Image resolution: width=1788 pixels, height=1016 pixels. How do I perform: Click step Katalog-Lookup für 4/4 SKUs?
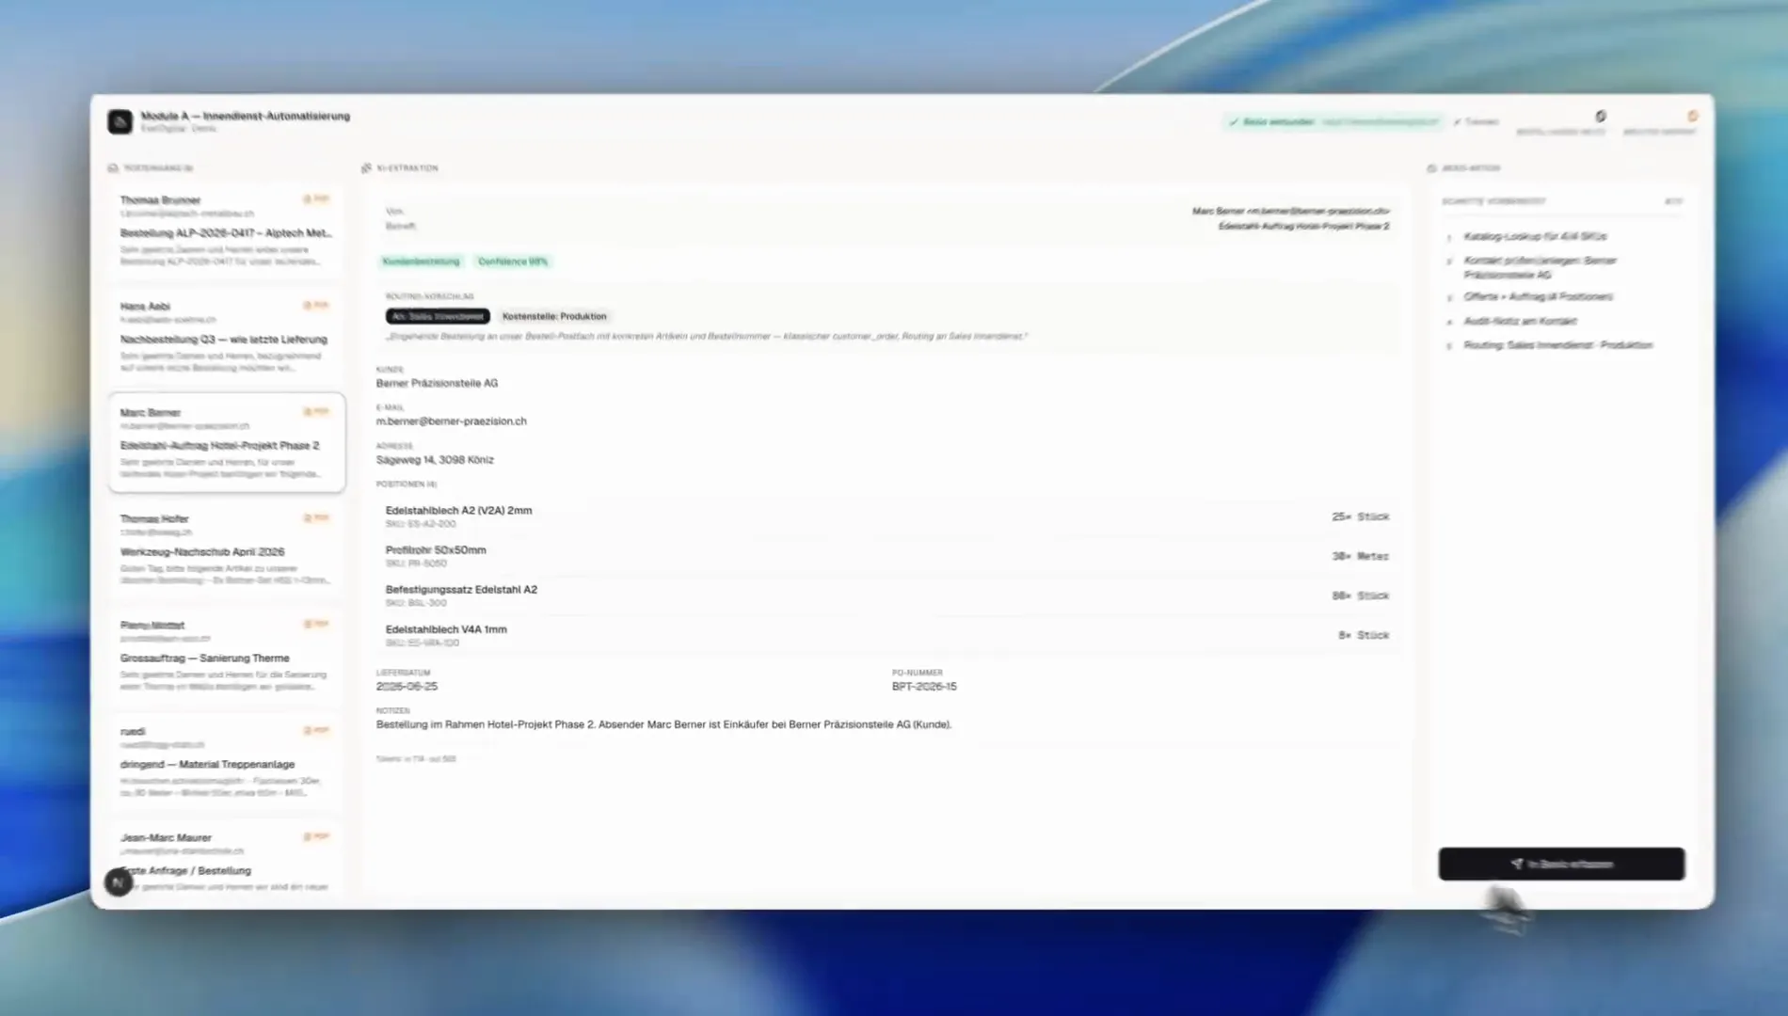point(1535,236)
